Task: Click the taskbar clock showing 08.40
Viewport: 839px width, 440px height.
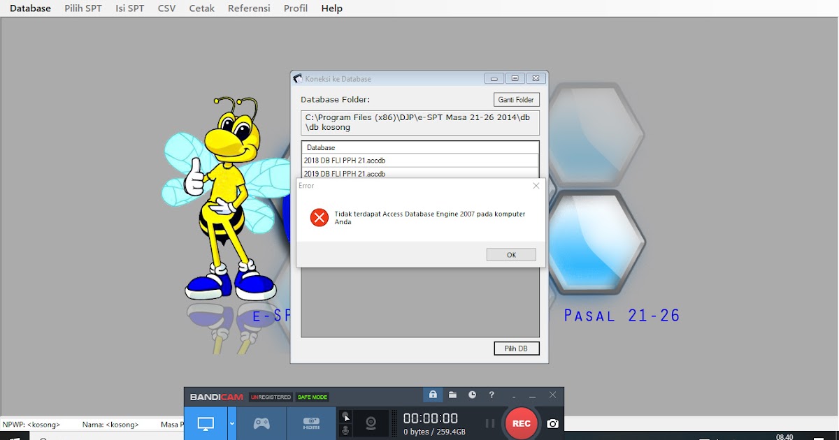Action: point(784,437)
